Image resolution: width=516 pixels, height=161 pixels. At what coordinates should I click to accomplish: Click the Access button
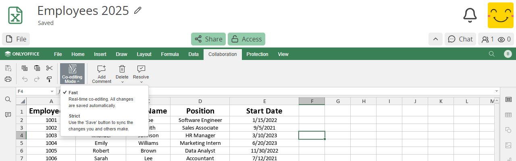point(246,39)
